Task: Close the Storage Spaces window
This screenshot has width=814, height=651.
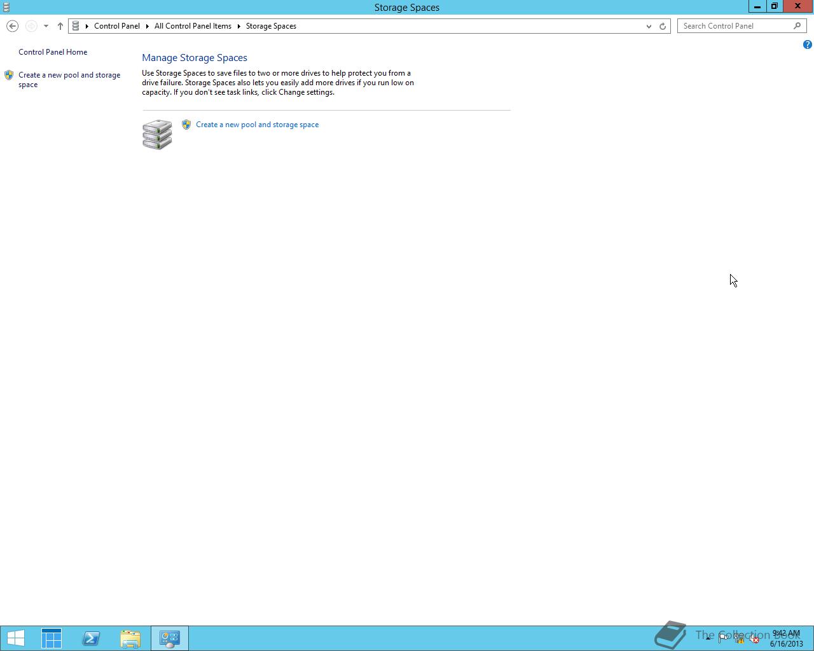Action: [797, 6]
